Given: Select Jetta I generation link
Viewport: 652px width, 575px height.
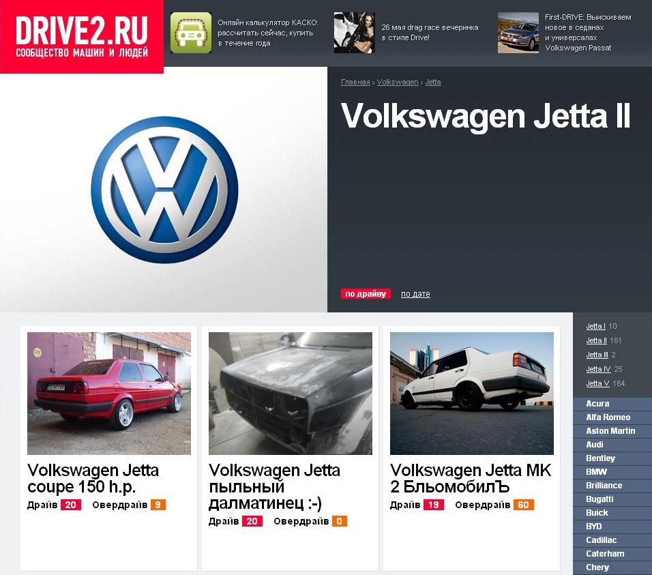Looking at the screenshot, I should pyautogui.click(x=595, y=326).
